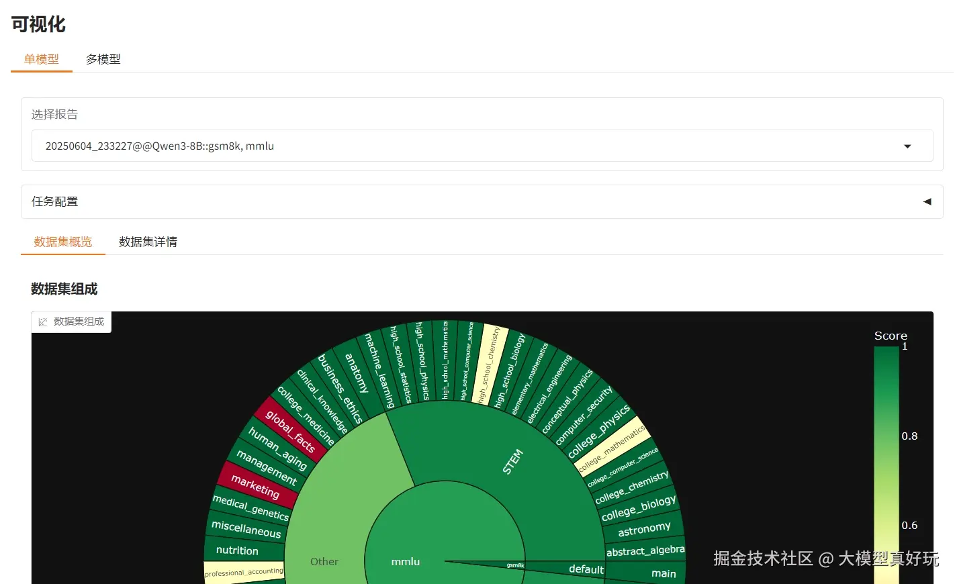Click the 数据集组成 chart label icon

pos(43,322)
